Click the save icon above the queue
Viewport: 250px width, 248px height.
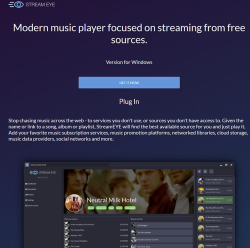[205, 171]
